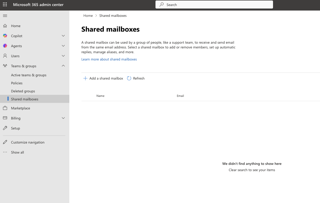Select the Users icon in the sidebar

pyautogui.click(x=5, y=56)
